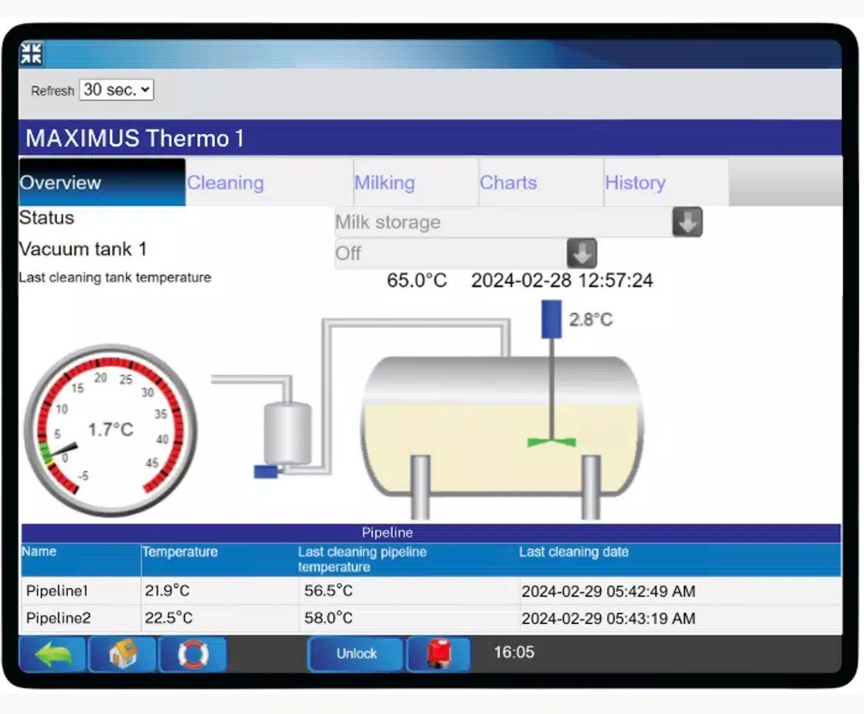
Task: Open the Milking tab
Action: 384,182
